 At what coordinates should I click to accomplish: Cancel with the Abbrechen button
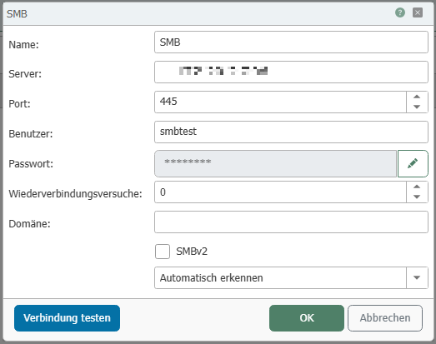coord(385,318)
